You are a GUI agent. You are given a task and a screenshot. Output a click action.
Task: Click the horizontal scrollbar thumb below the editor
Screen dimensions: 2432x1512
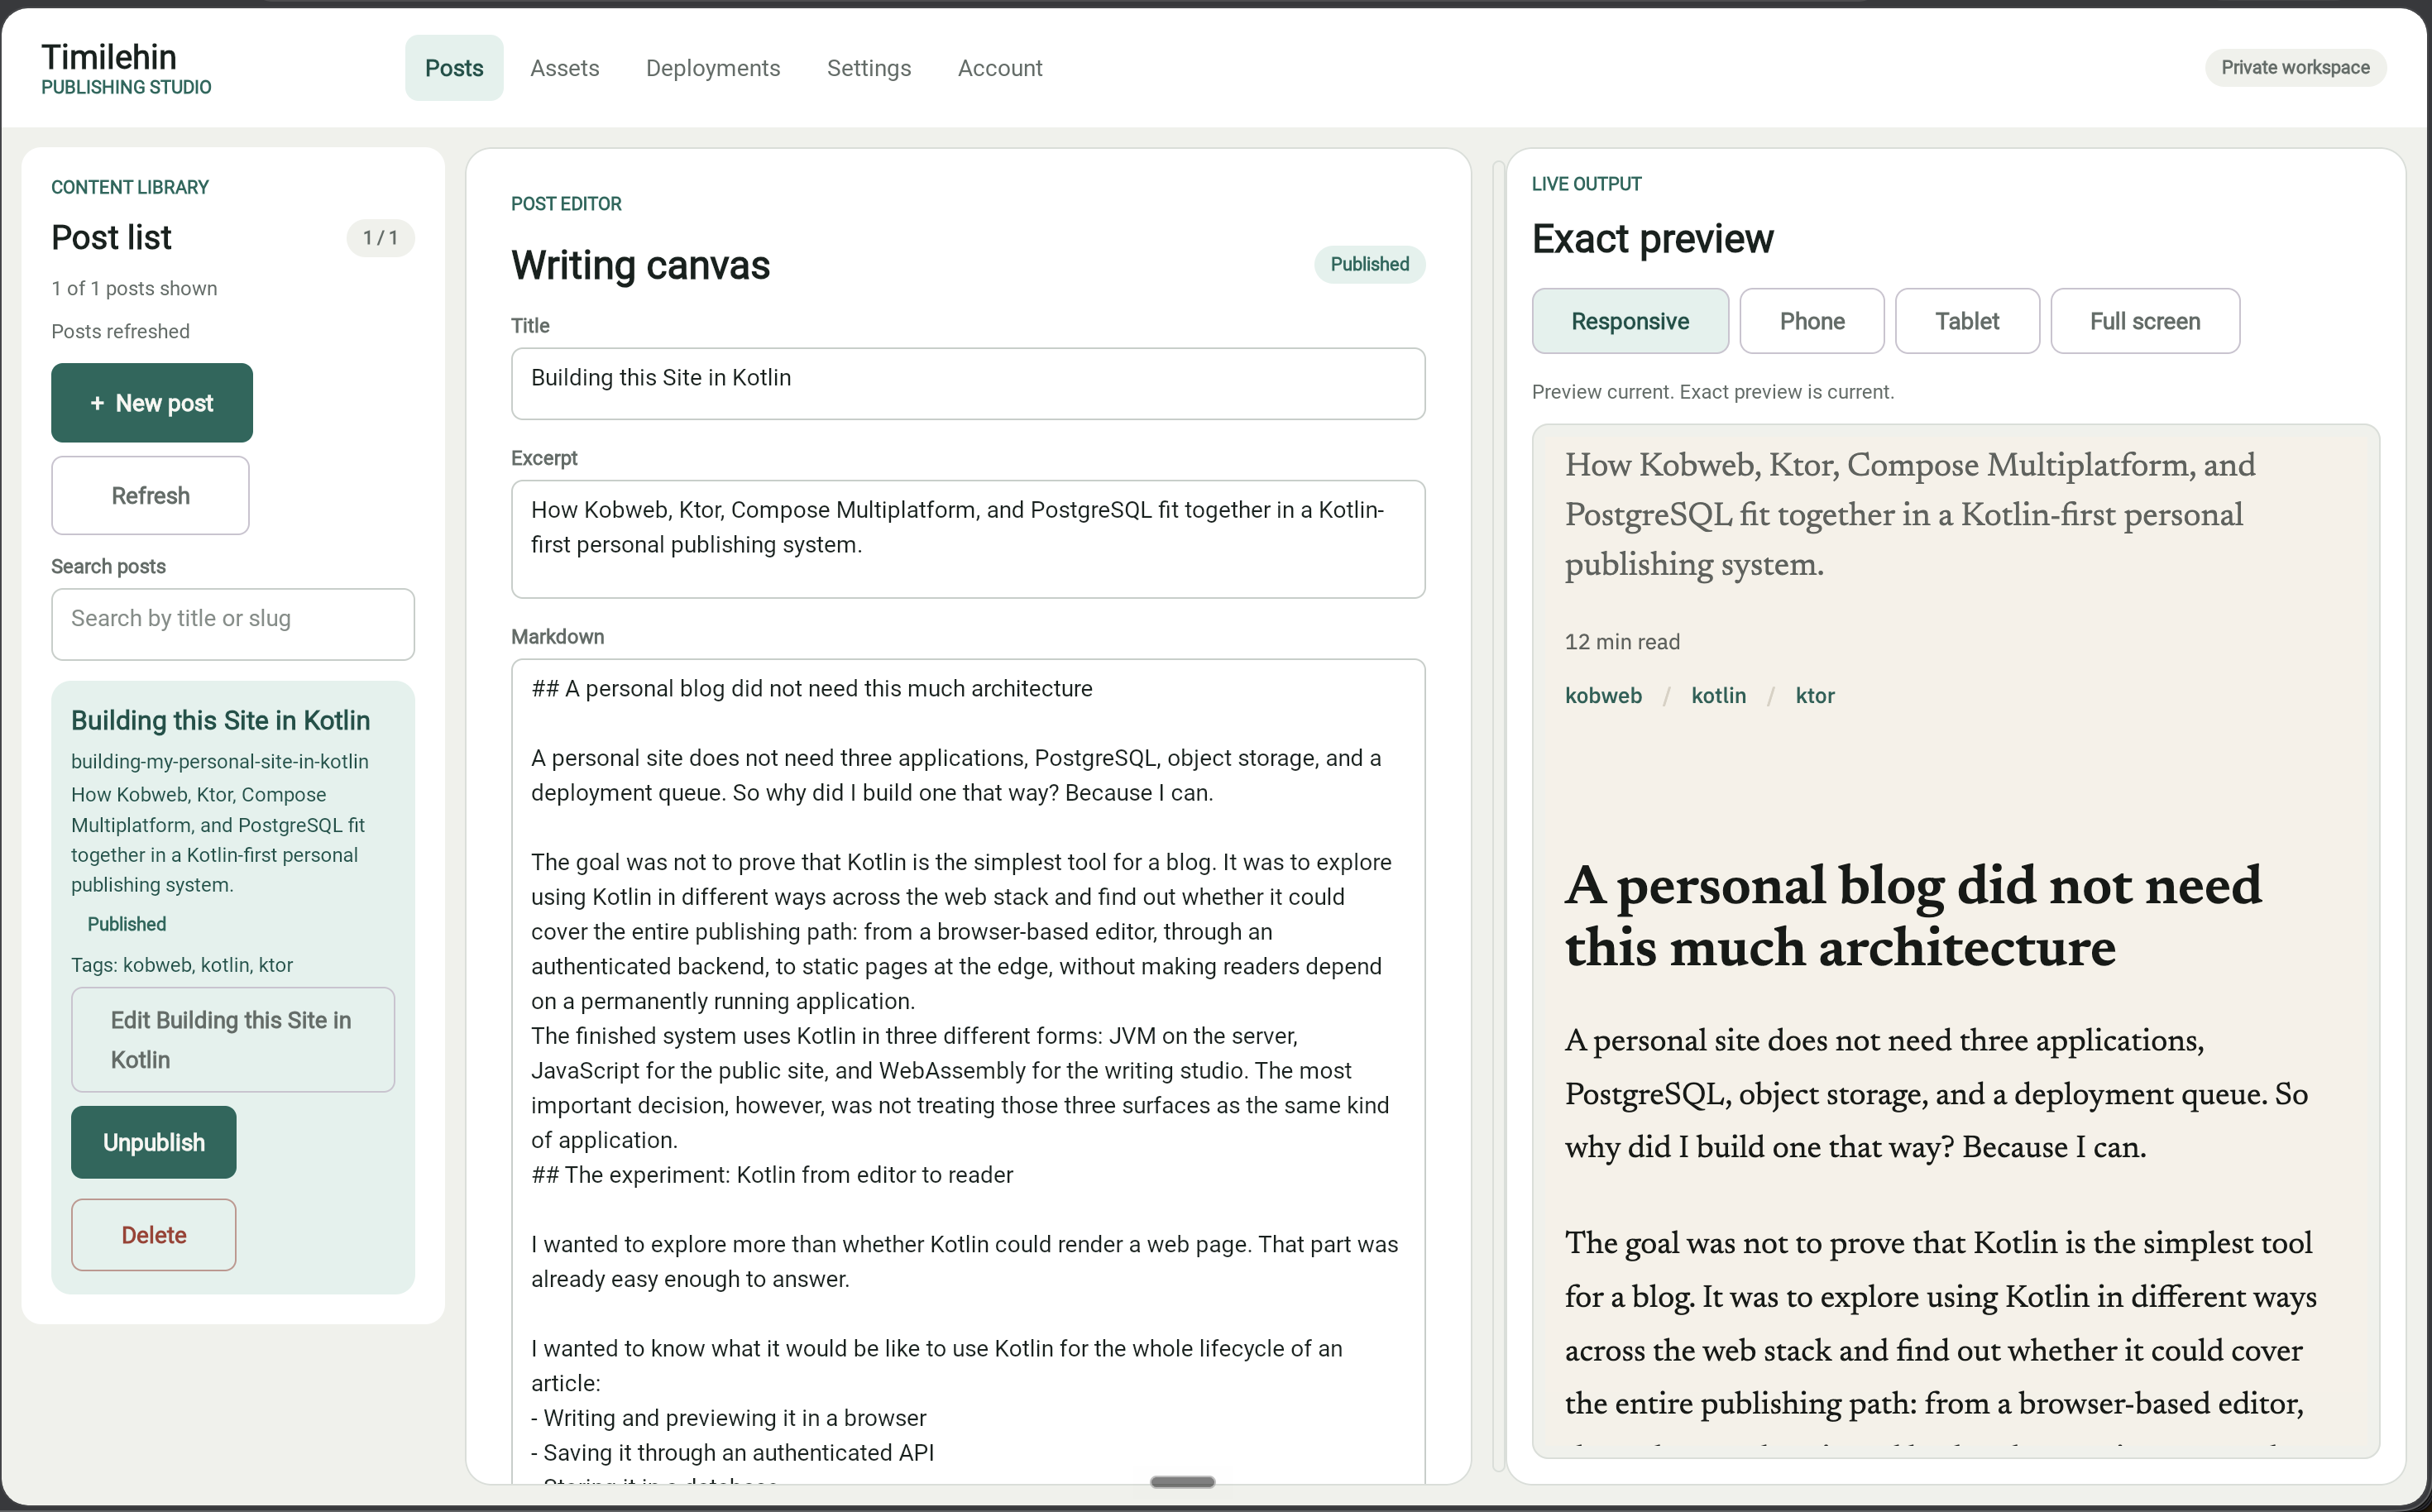1182,1482
